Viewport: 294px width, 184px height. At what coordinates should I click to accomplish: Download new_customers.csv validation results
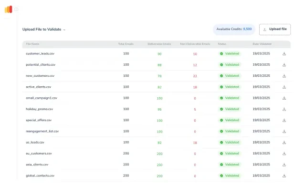pyautogui.click(x=284, y=76)
